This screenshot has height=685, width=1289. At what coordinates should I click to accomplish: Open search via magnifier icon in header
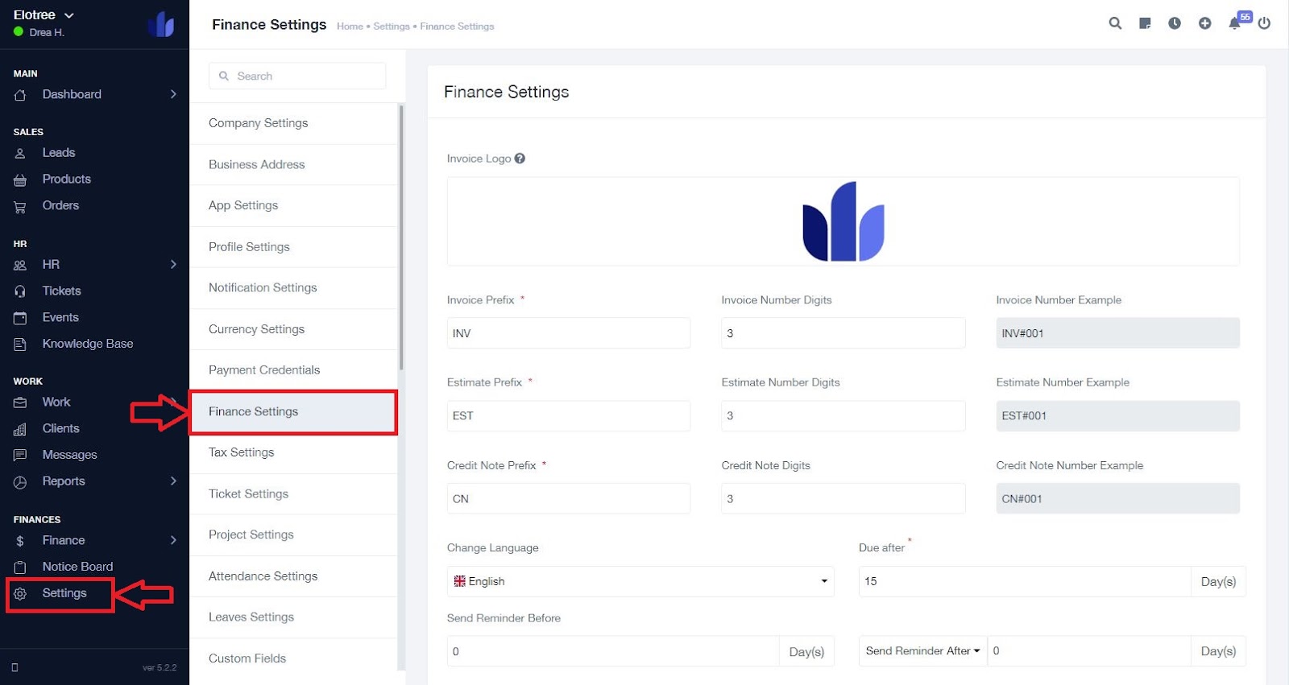click(1115, 23)
